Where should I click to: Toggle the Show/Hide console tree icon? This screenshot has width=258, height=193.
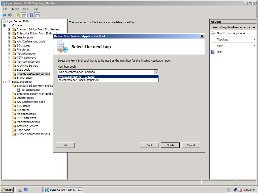(x=24, y=15)
